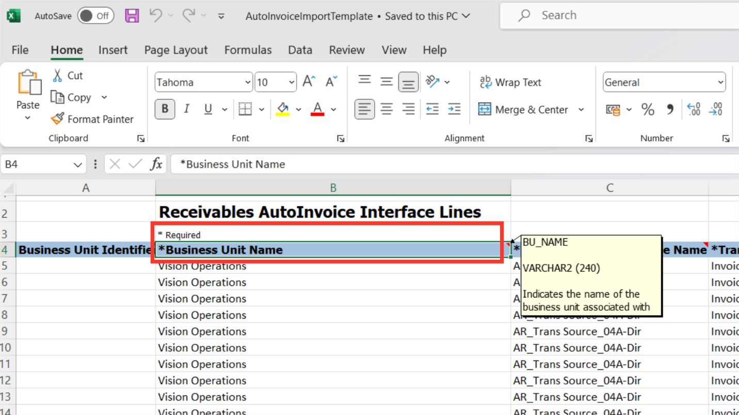Viewport: 739px width, 415px height.
Task: Select column C header
Action: coord(609,188)
